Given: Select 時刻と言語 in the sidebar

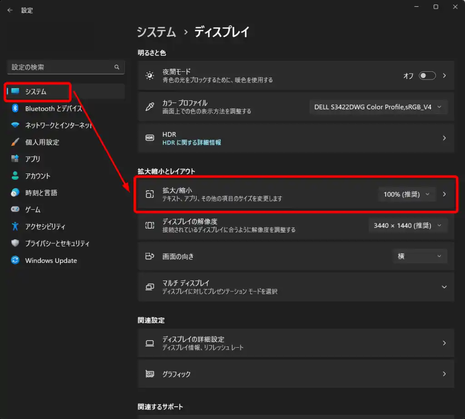Looking at the screenshot, I should [x=41, y=193].
